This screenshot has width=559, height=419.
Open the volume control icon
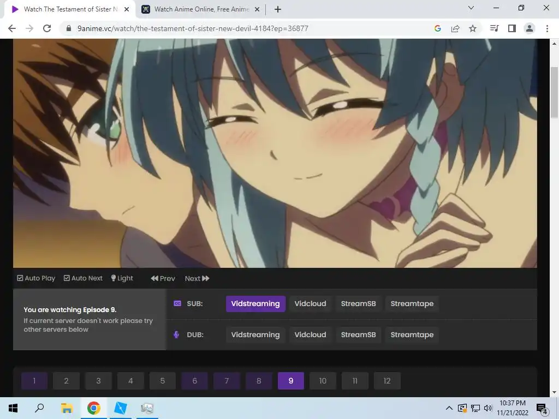click(488, 408)
